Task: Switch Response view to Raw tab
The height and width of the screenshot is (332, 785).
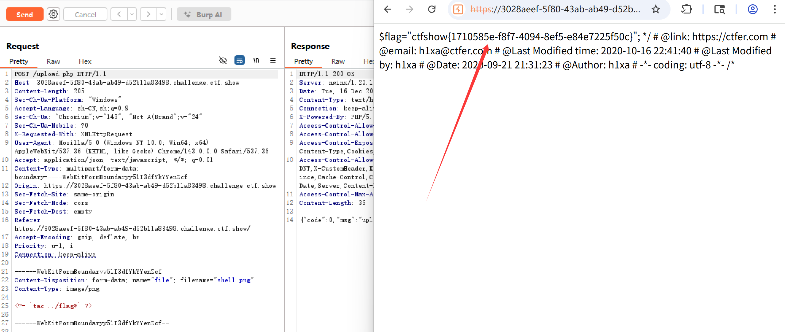Action: 338,61
